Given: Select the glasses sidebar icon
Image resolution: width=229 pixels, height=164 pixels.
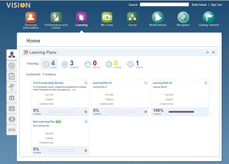Looking at the screenshot, I should pos(12,130).
